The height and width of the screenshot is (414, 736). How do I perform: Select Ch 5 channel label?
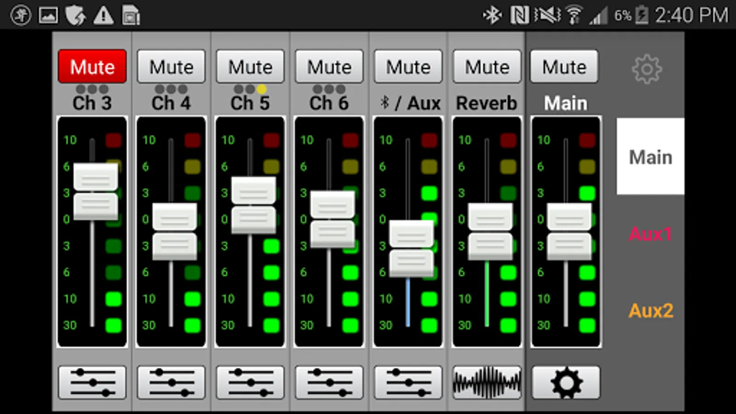pyautogui.click(x=250, y=103)
